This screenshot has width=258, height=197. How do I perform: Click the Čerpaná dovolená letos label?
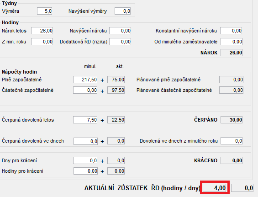pos(28,120)
